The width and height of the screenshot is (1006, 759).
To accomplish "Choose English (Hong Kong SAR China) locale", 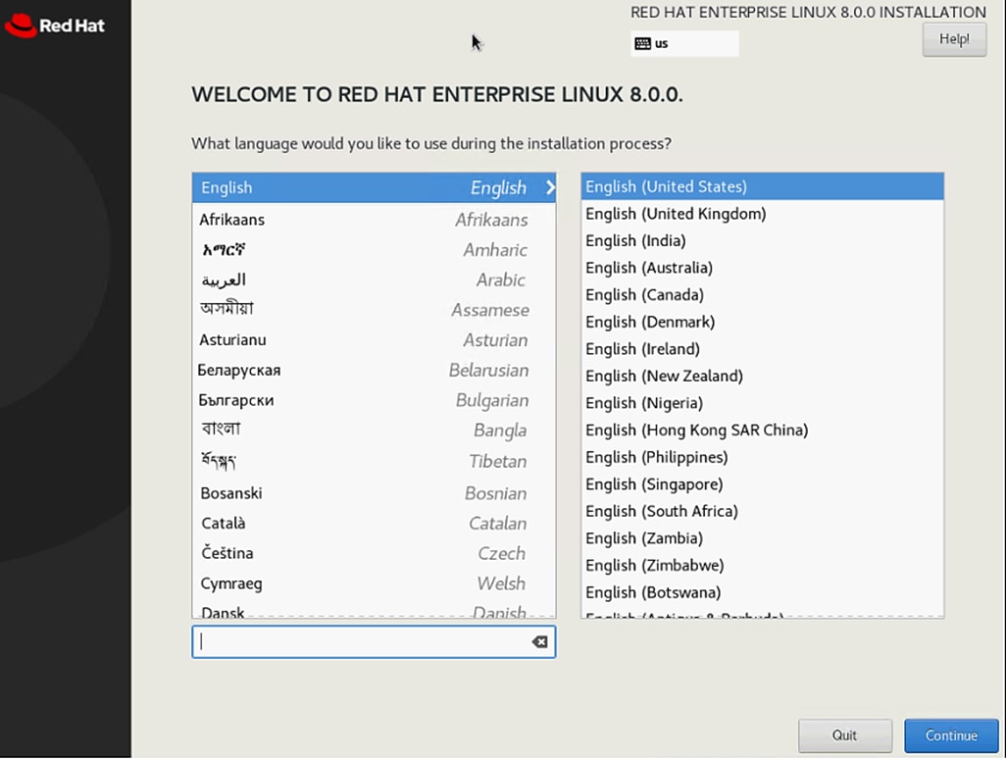I will tap(762, 430).
